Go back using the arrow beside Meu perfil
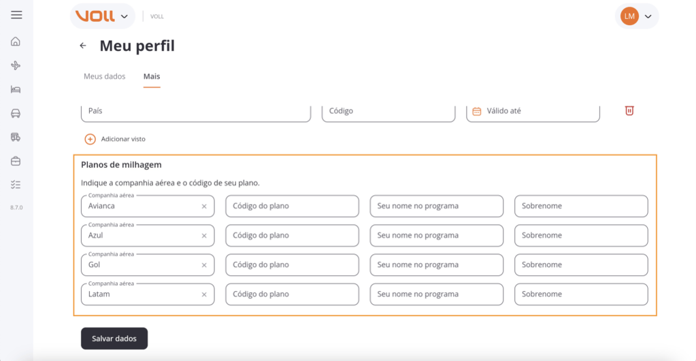This screenshot has height=361, width=696. tap(83, 46)
